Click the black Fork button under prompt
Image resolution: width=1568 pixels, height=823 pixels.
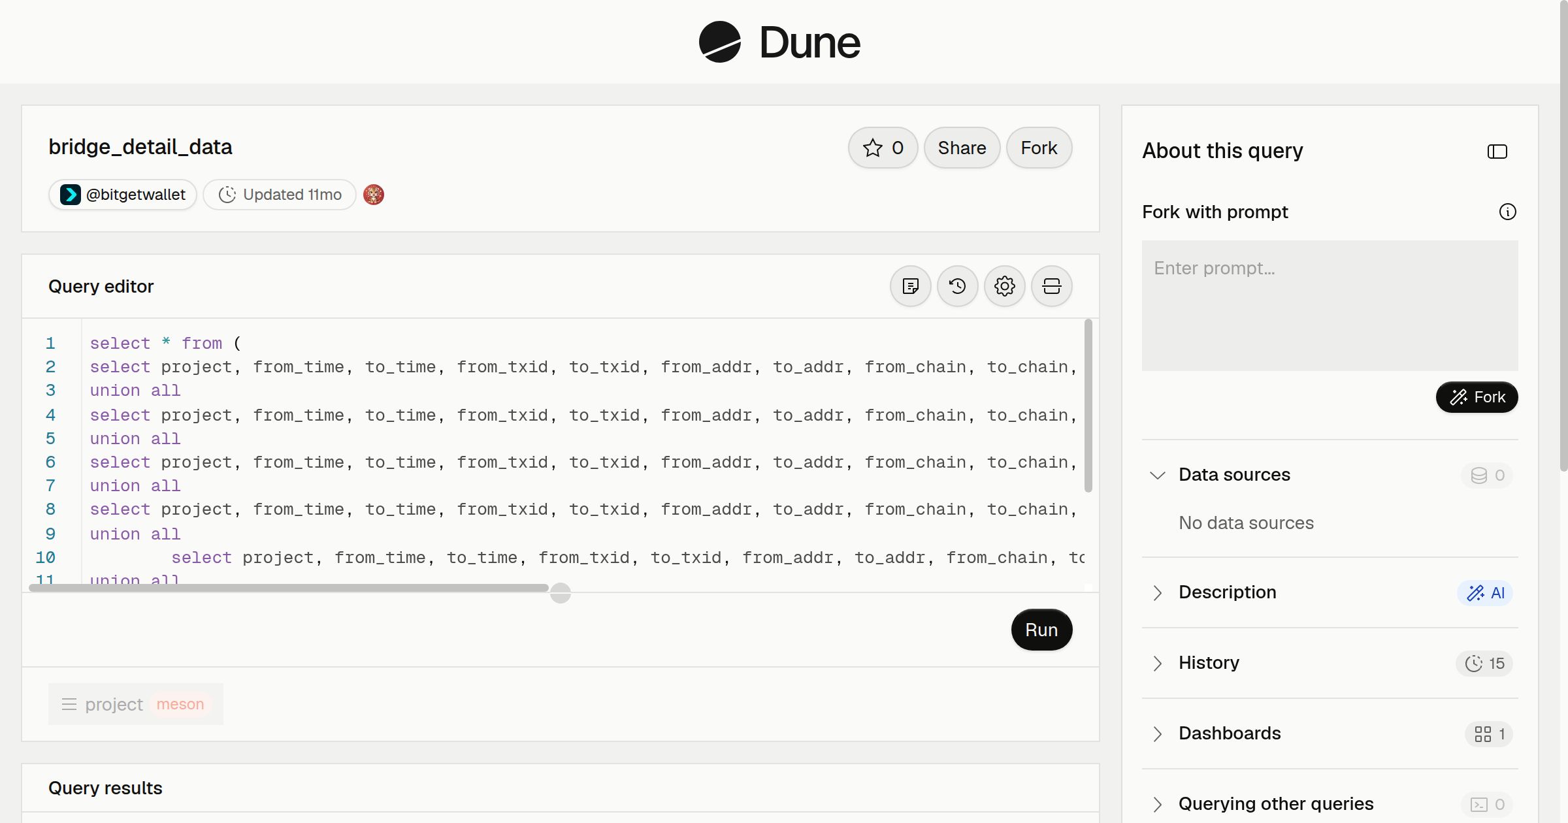[x=1477, y=397]
